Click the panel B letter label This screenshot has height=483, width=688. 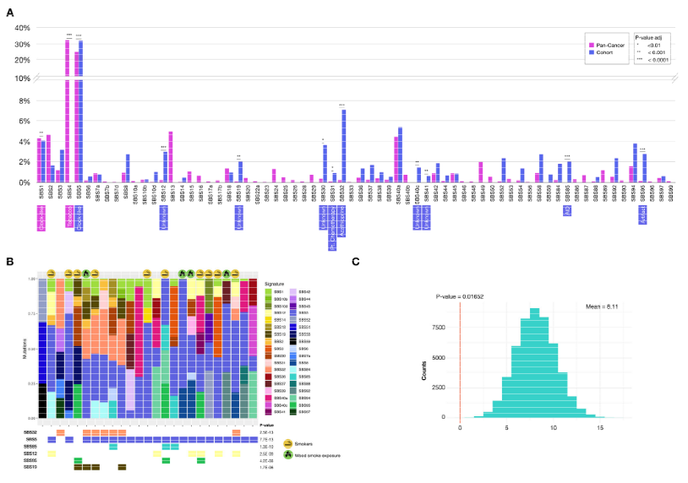click(x=9, y=262)
